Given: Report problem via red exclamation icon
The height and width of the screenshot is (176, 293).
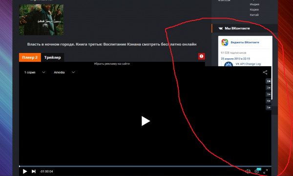Looking at the screenshot, I should 201,56.
